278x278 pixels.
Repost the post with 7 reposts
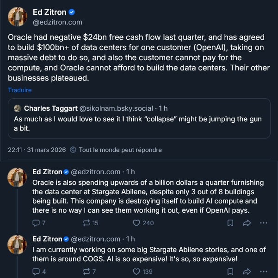tap(86, 272)
